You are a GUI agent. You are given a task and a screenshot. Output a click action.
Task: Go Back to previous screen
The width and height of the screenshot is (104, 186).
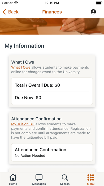(x=11, y=12)
